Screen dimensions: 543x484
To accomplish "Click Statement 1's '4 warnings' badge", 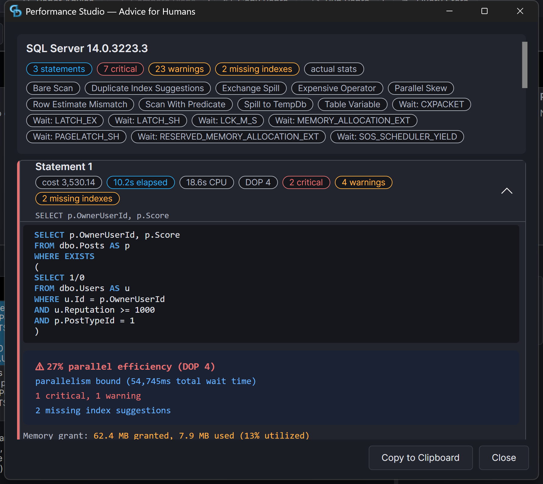I will 364,182.
